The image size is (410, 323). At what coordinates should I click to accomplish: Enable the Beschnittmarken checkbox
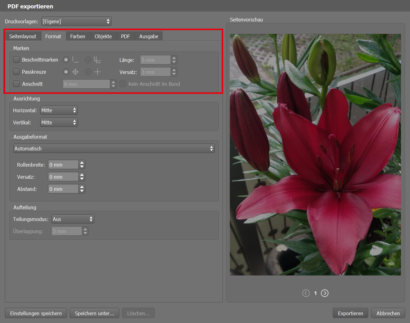pos(17,60)
